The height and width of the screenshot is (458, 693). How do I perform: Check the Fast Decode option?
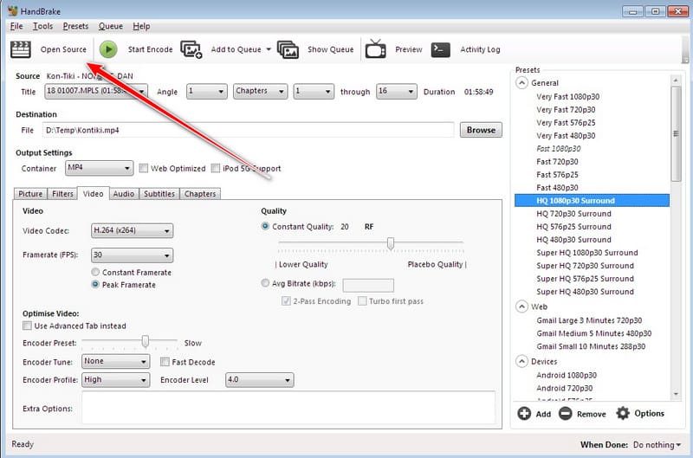[166, 362]
